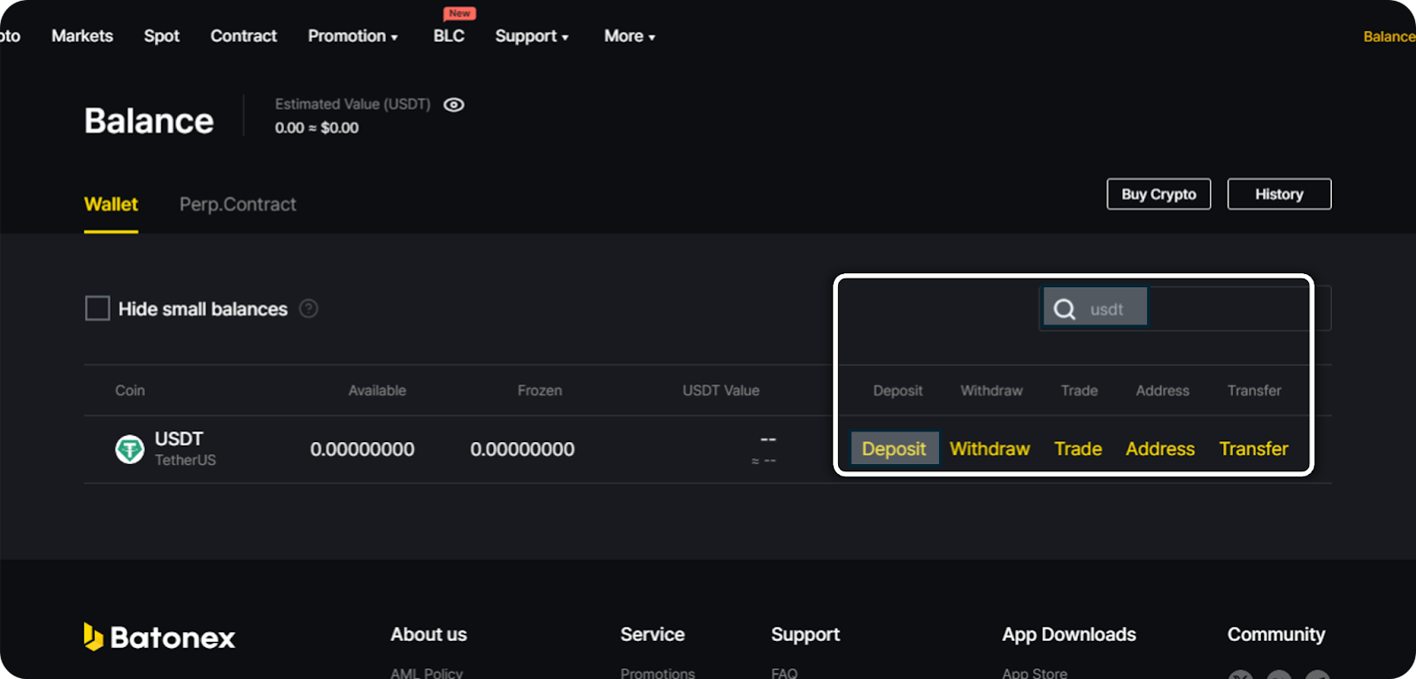The width and height of the screenshot is (1416, 679).
Task: Click the Frozen column header
Action: click(x=540, y=390)
